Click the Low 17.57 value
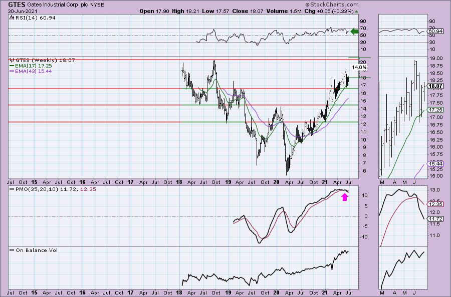451x297 pixels. click(214, 11)
